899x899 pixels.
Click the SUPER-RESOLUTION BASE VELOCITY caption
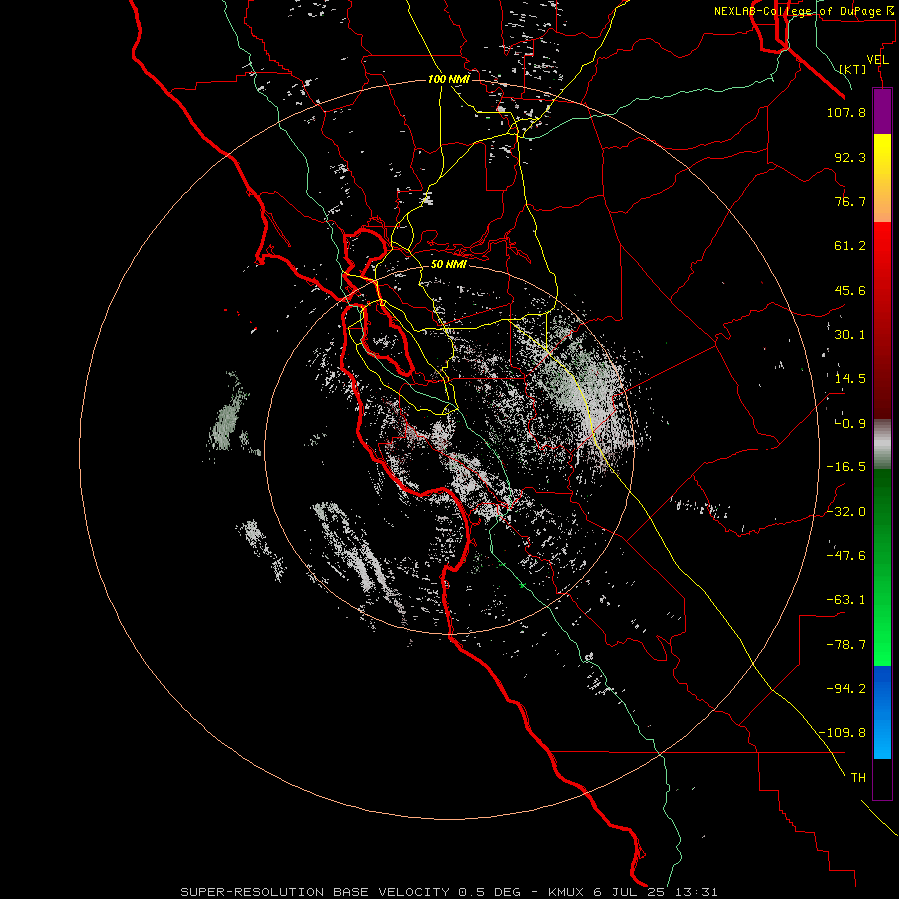coord(315,892)
